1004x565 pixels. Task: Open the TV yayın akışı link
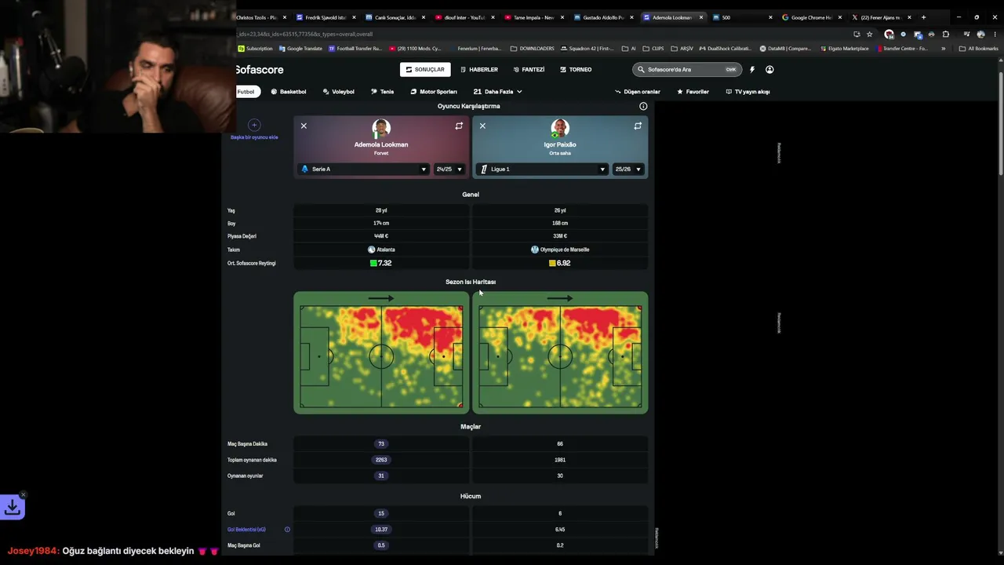748,92
